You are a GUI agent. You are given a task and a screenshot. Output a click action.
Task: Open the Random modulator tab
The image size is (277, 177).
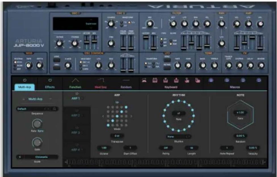(x=126, y=87)
